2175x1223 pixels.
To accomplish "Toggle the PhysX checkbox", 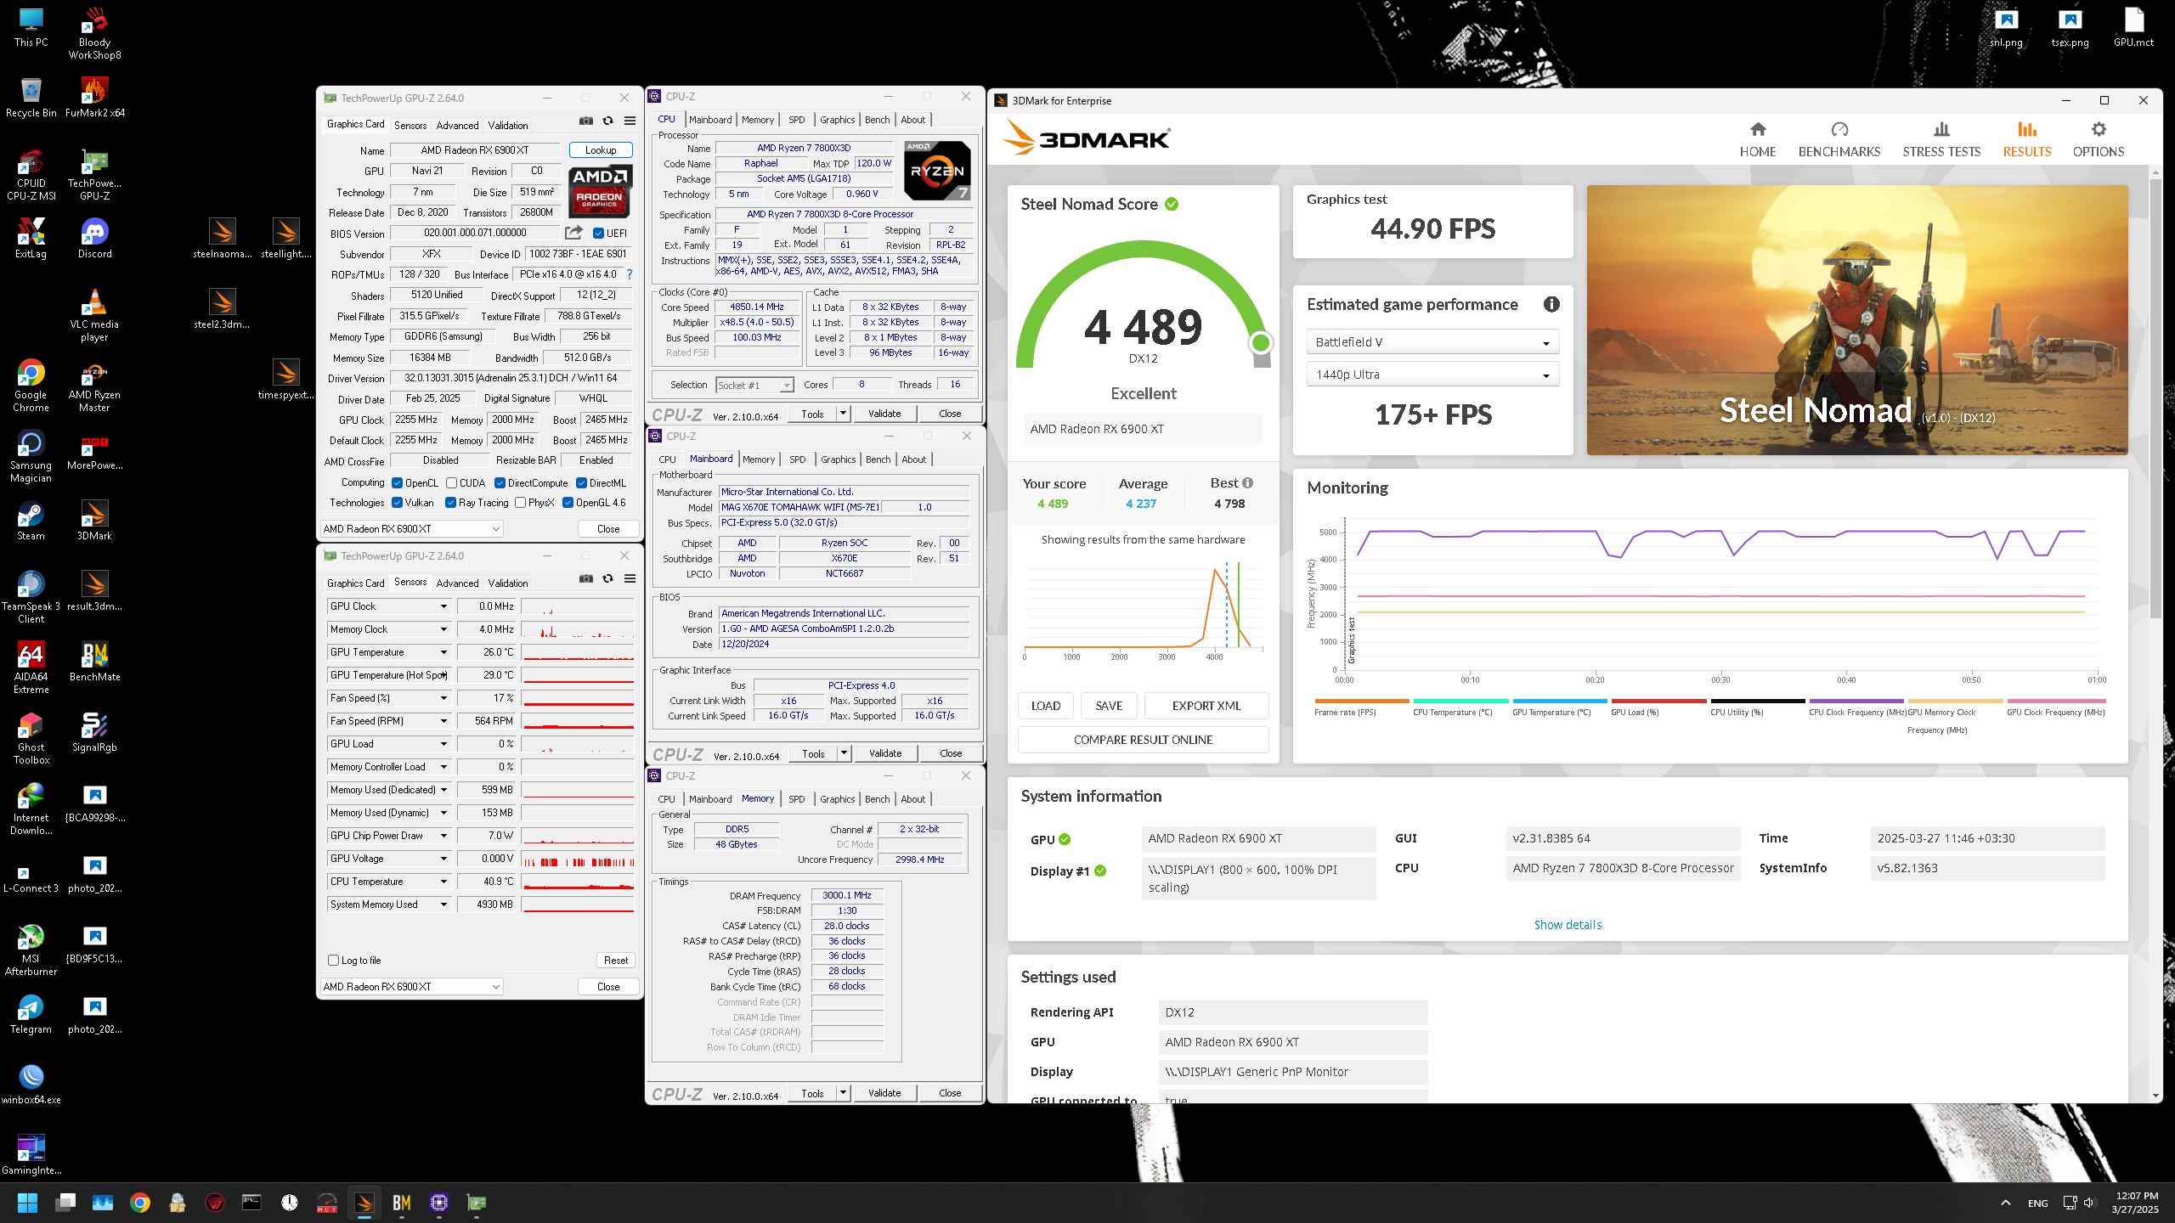I will [x=521, y=502].
